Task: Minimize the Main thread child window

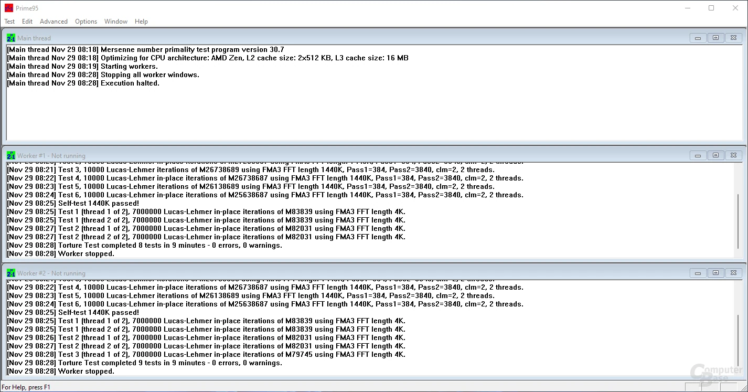Action: 698,38
